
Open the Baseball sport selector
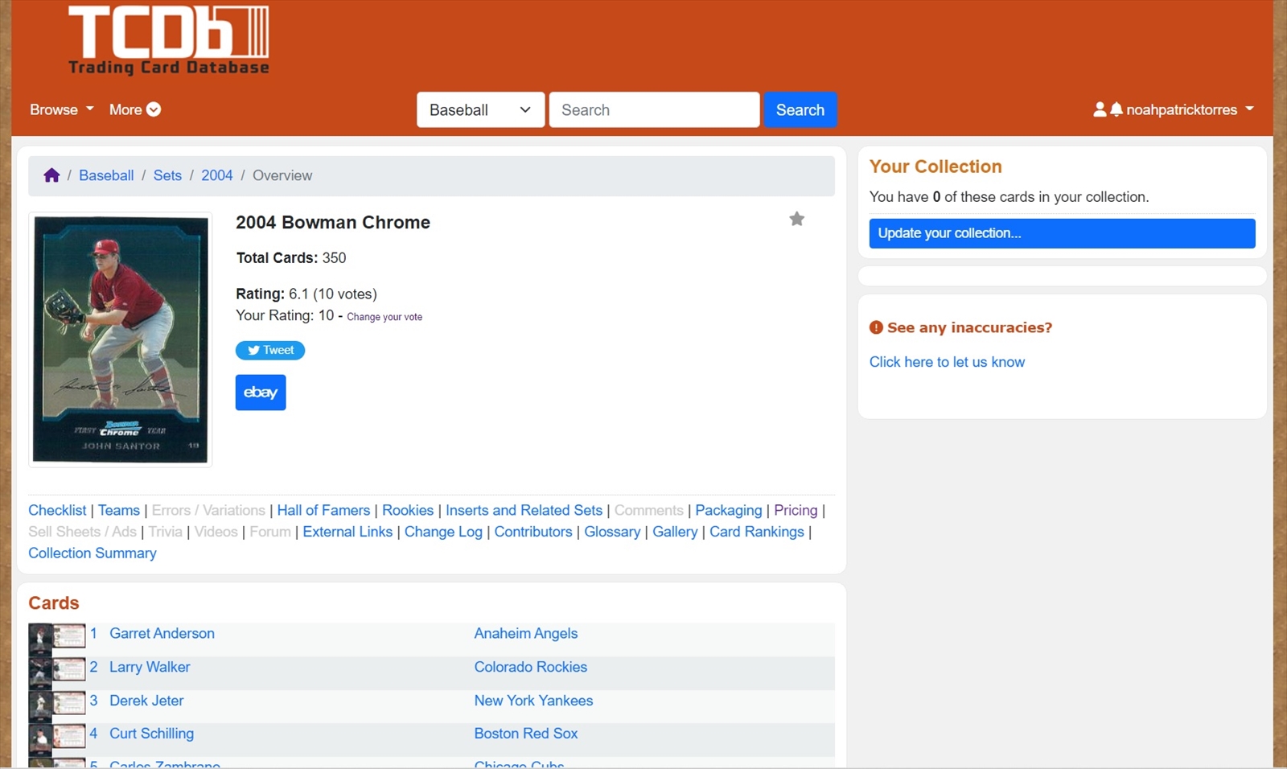click(x=480, y=109)
